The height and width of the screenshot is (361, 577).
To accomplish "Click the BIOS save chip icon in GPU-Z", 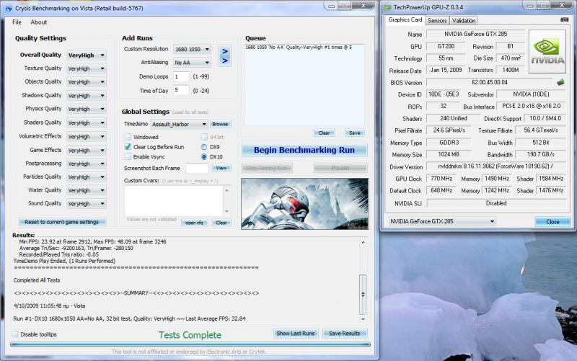I will tap(560, 82).
